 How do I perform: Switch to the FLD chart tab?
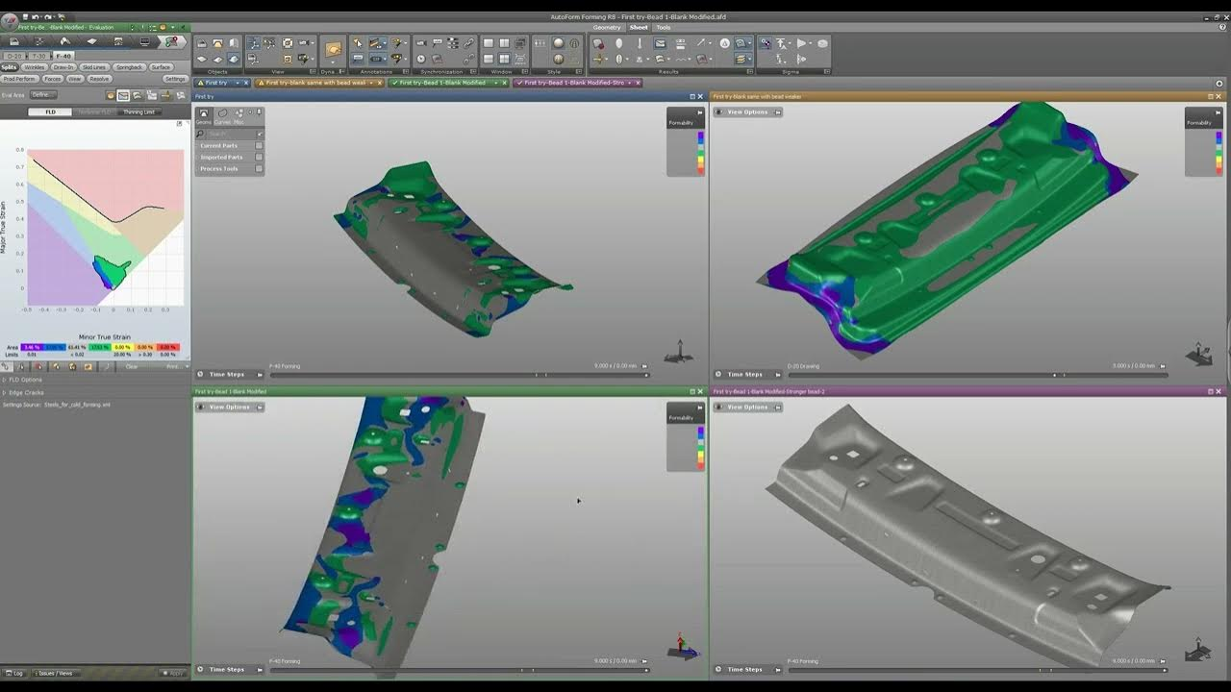51,111
